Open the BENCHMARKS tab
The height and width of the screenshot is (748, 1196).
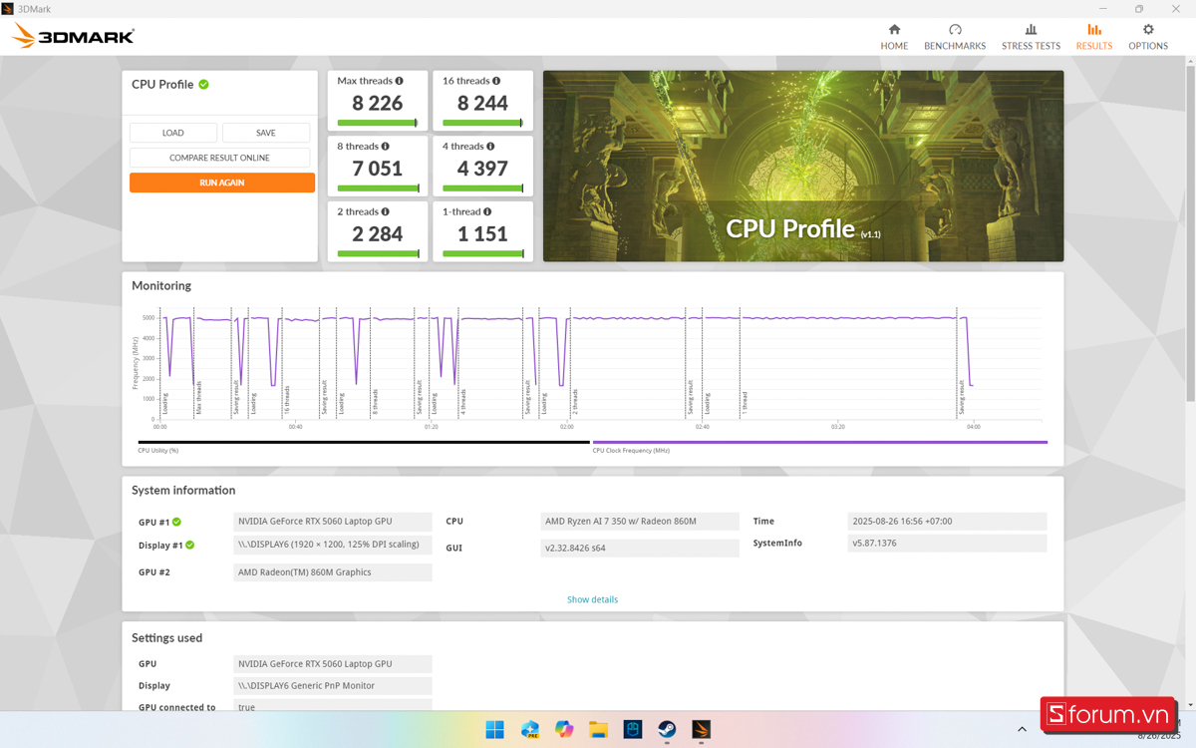pyautogui.click(x=955, y=37)
